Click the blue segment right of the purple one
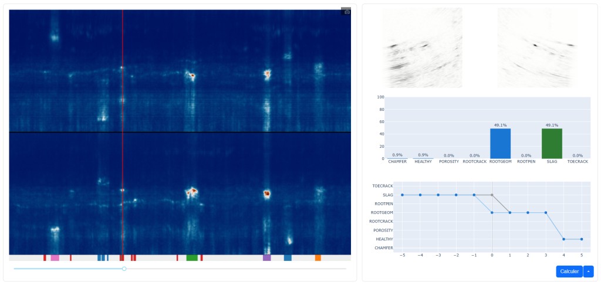The height and width of the screenshot is (285, 601). click(288, 258)
